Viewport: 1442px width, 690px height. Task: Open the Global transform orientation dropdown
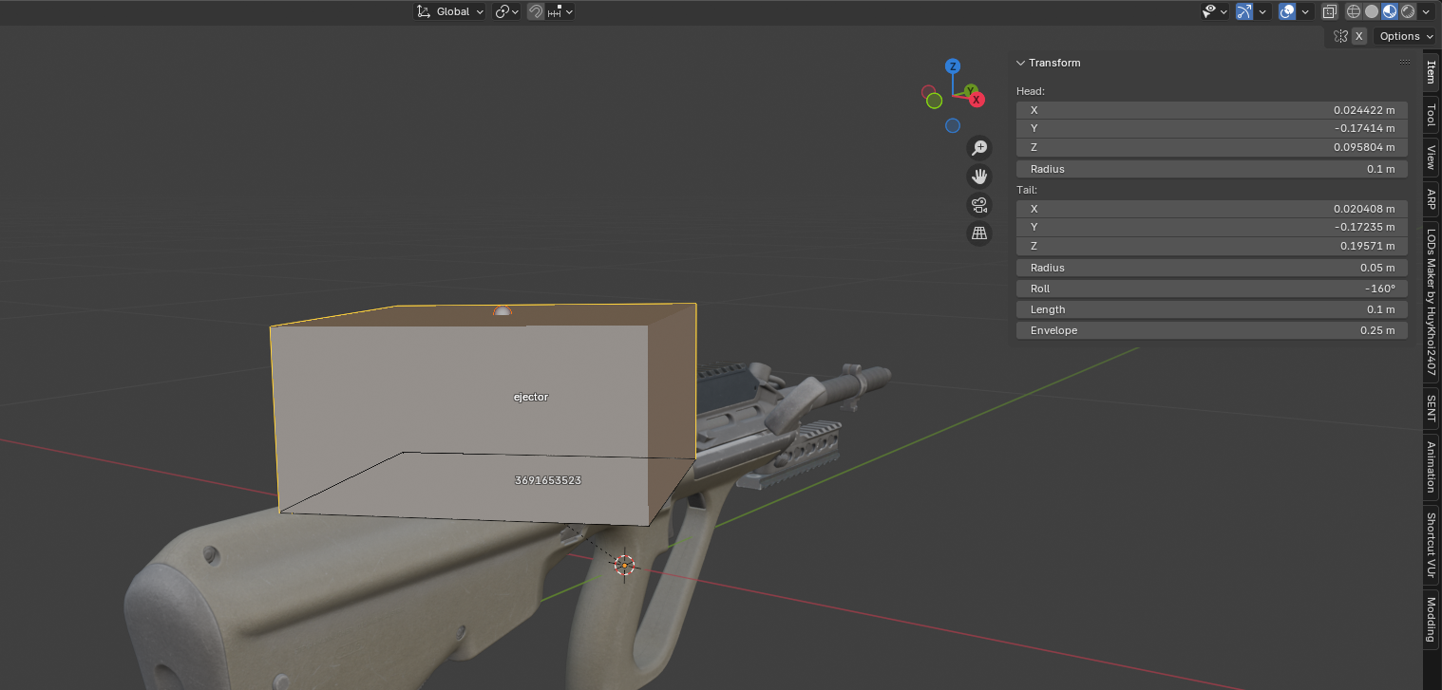[451, 11]
